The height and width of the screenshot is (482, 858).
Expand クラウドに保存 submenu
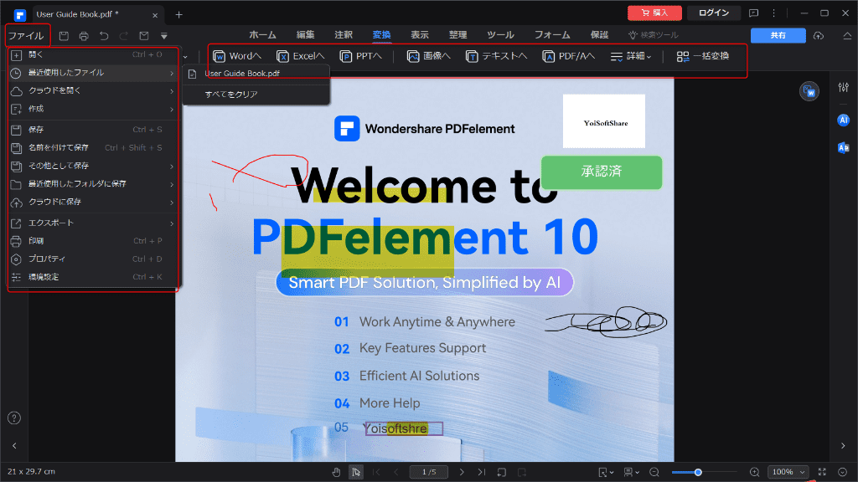tap(93, 202)
